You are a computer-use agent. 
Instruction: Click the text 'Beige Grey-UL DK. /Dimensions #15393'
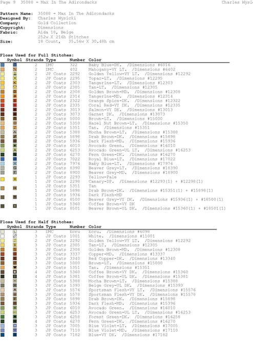coord(136,285)
